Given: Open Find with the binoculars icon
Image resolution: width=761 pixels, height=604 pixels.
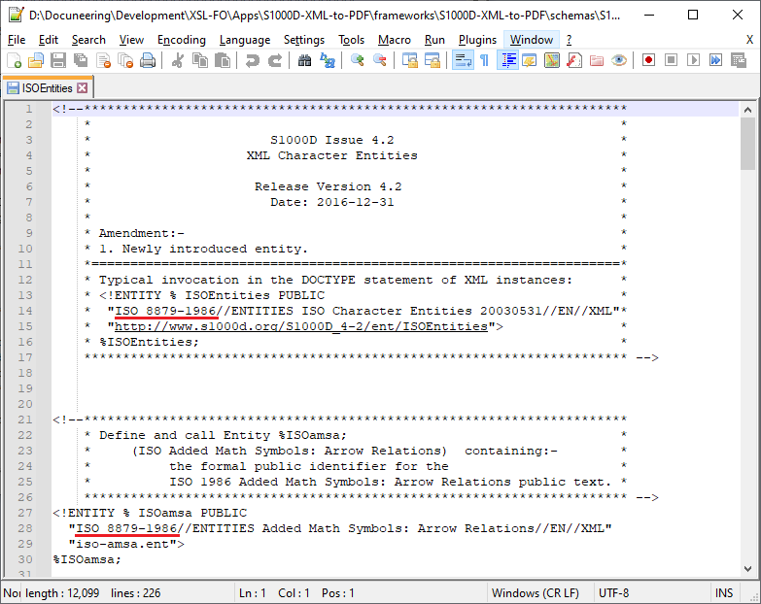Looking at the screenshot, I should (x=305, y=60).
